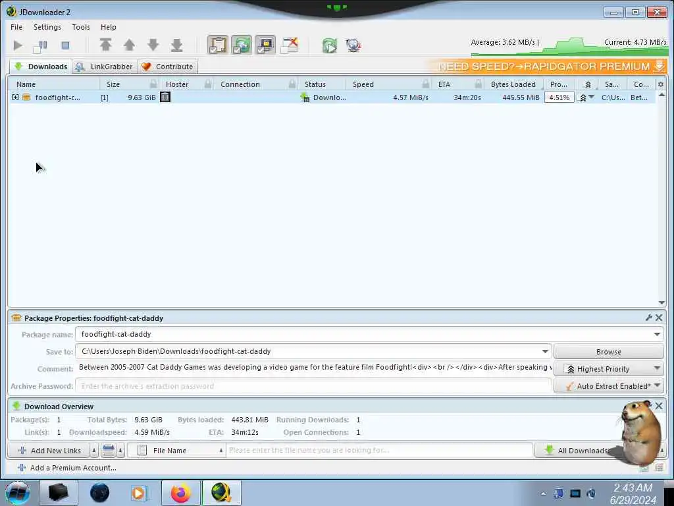674x506 pixels.
Task: Show hidden system tray icons arrow
Action: coord(543,494)
